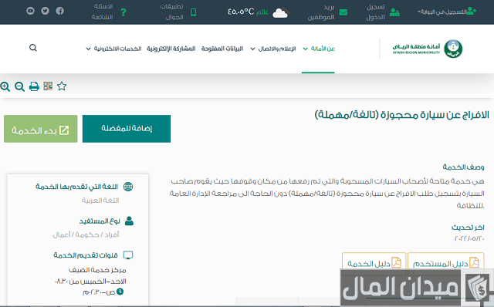
Task: Click the غائم weather status text
Action: point(262,12)
